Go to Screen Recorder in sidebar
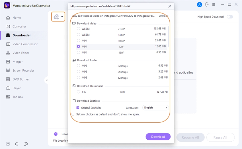 click(23, 71)
